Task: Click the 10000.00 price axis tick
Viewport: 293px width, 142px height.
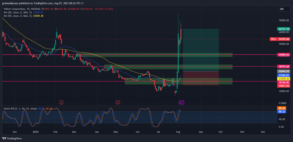Action: coord(284,91)
